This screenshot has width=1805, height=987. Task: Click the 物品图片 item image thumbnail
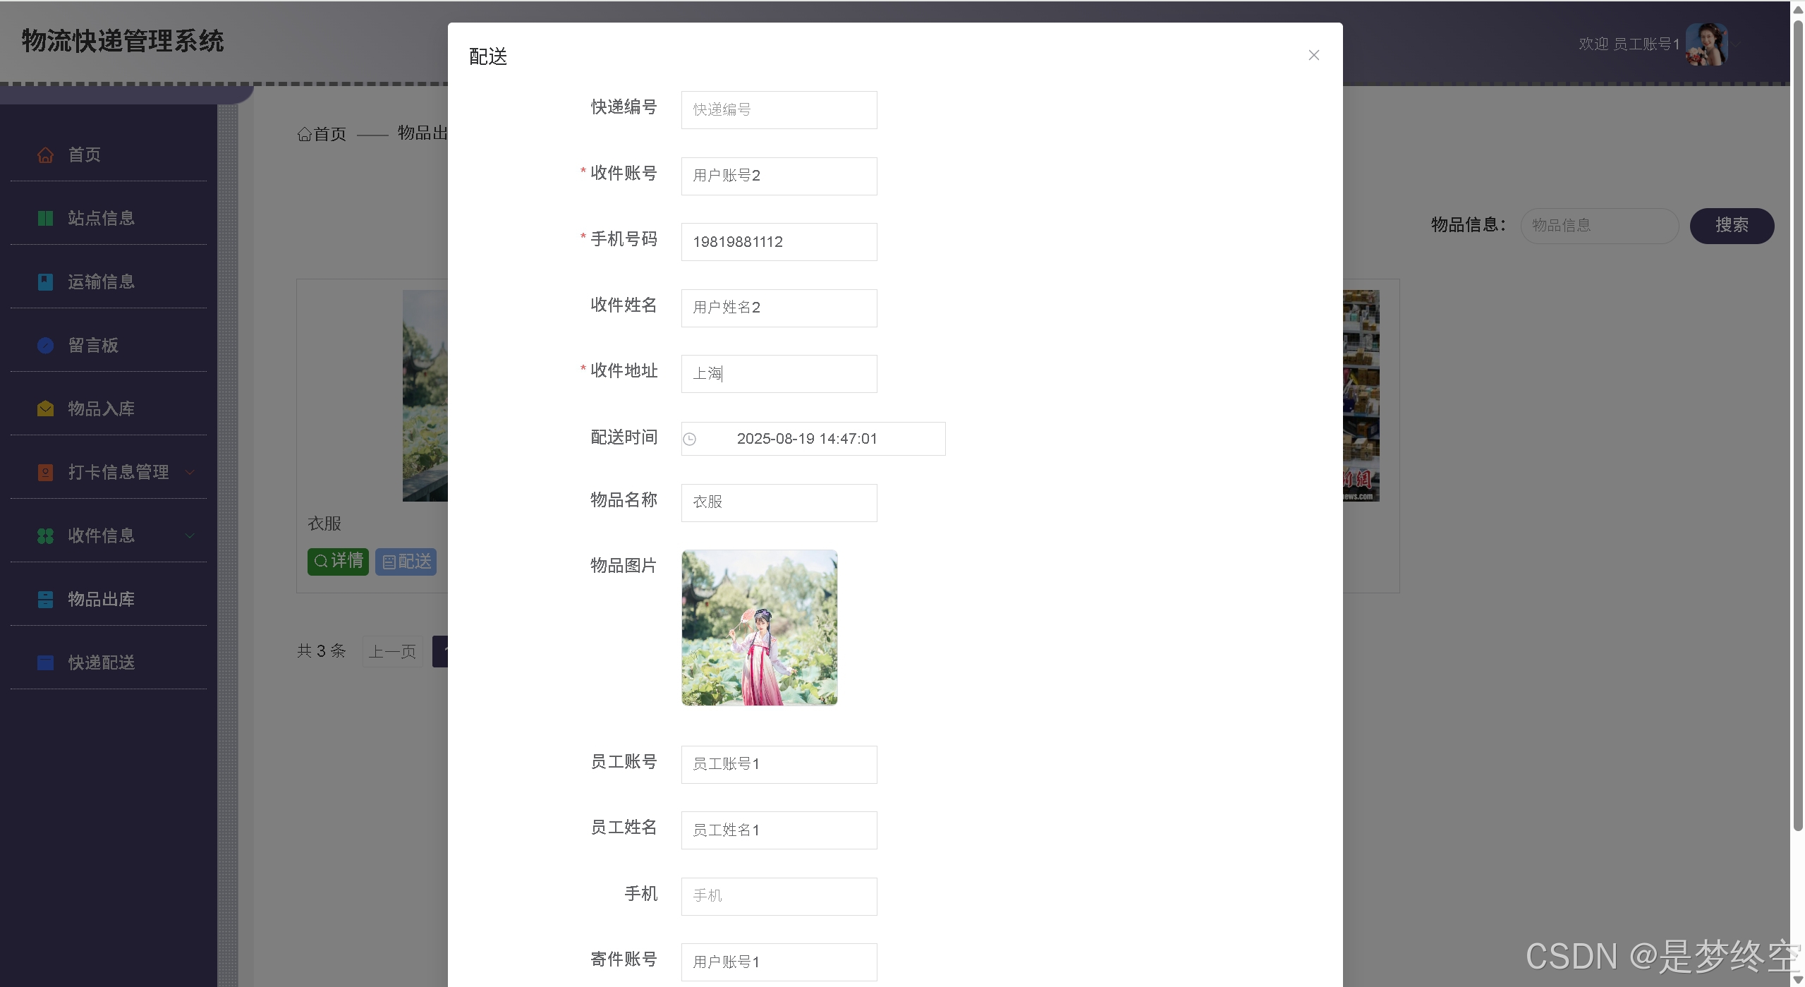click(759, 627)
